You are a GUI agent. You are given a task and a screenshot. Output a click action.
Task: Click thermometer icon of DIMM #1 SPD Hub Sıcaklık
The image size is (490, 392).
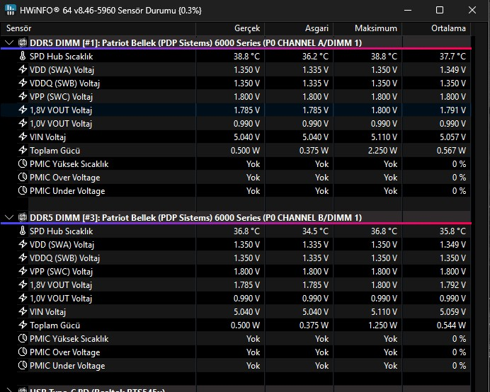23,56
